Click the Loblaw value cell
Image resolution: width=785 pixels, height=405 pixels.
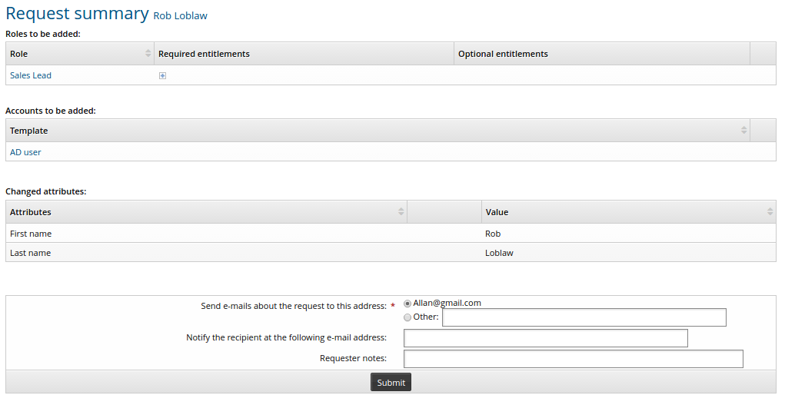pyautogui.click(x=499, y=253)
